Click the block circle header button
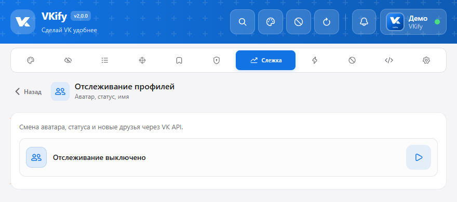457x202 pixels. pos(299,22)
